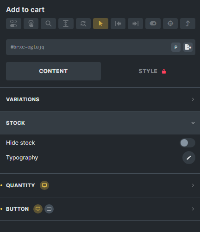Image resolution: width=200 pixels, height=232 pixels.
Task: Click the toggle switches icon in toolbar
Action: [13, 24]
